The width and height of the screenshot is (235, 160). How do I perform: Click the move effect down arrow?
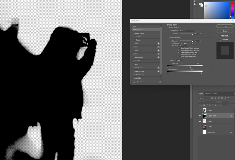(x=141, y=82)
